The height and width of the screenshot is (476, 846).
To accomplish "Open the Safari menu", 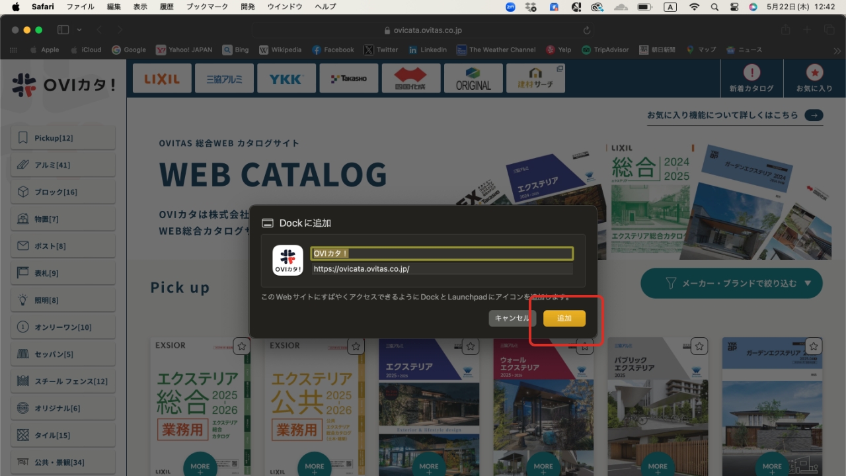I will pyautogui.click(x=43, y=7).
